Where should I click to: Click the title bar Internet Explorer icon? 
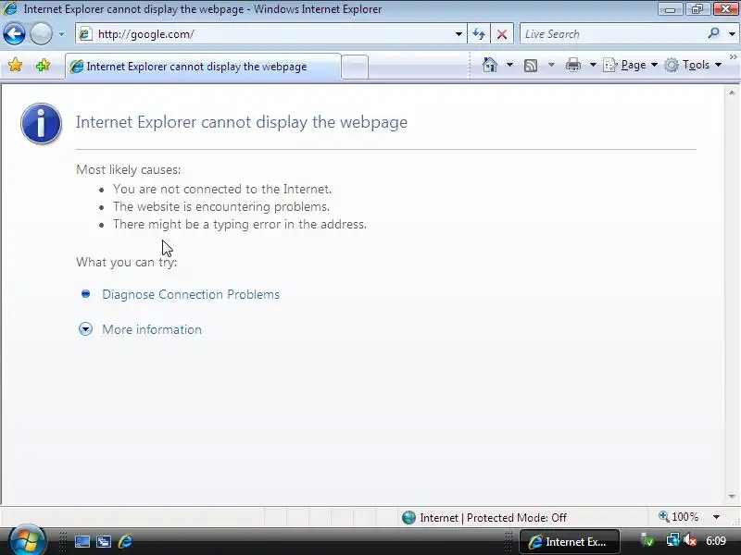coord(10,8)
